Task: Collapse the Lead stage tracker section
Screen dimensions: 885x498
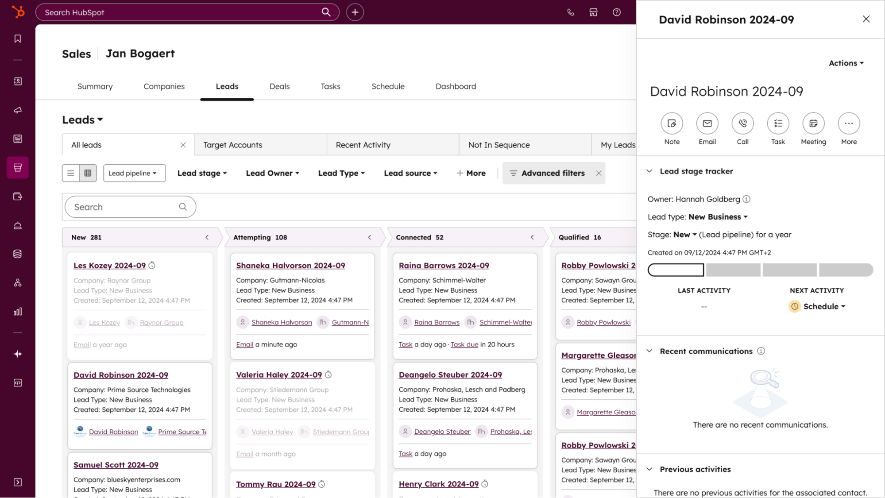Action: point(649,171)
